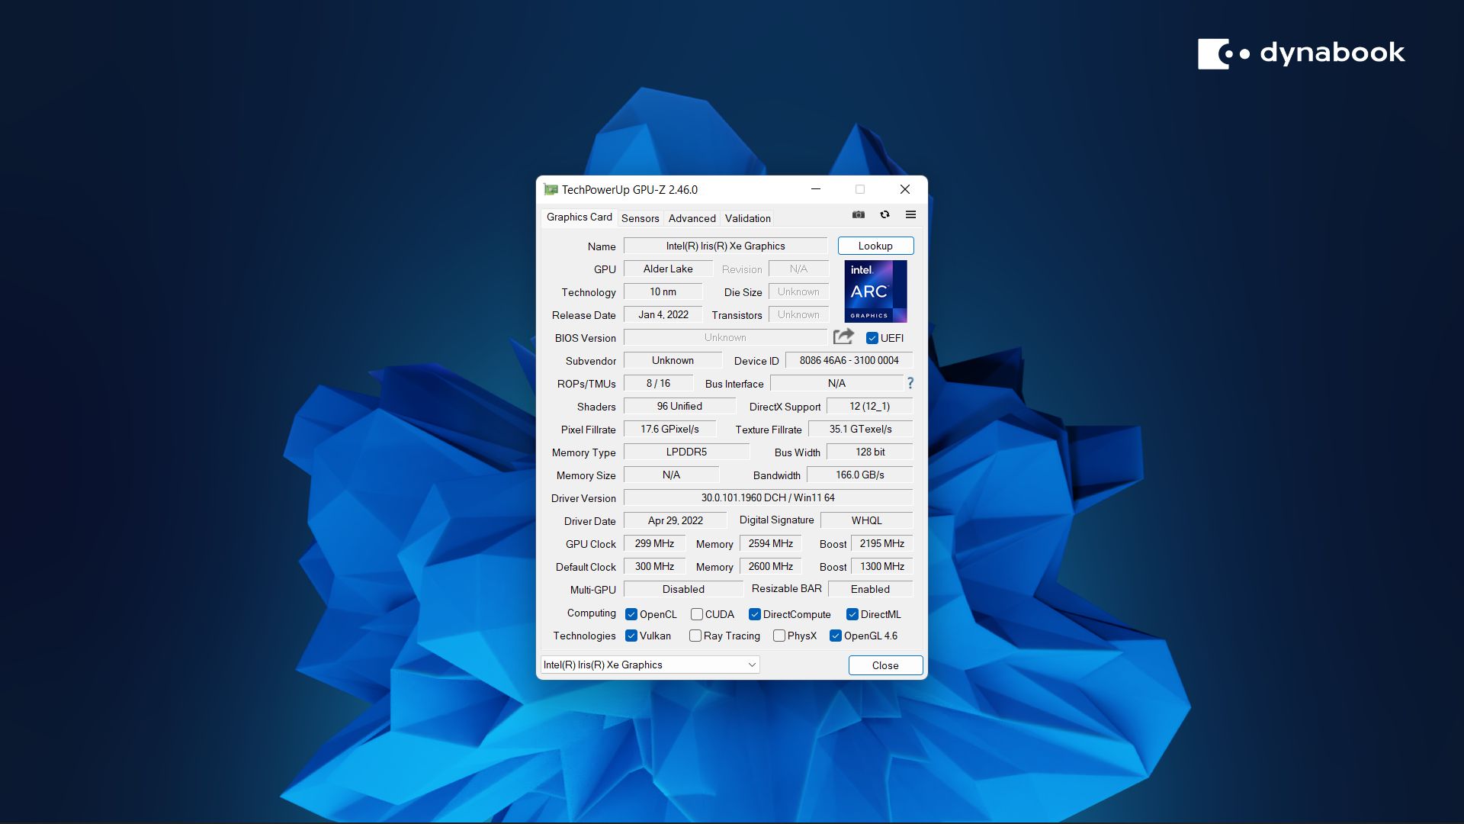Click the Lookup button

pyautogui.click(x=875, y=246)
